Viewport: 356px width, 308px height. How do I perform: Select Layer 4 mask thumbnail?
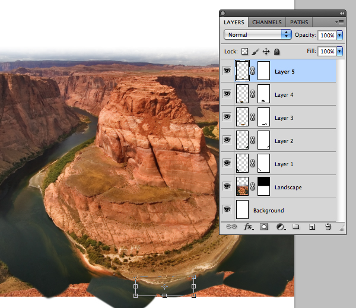[x=263, y=94]
